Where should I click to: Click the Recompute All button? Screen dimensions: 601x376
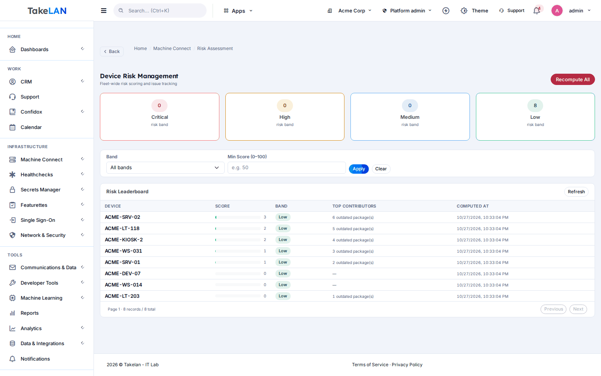coord(572,79)
